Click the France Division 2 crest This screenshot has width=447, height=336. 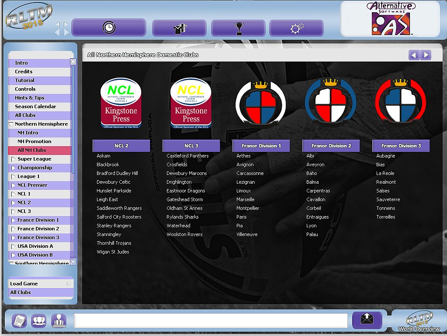click(x=331, y=102)
